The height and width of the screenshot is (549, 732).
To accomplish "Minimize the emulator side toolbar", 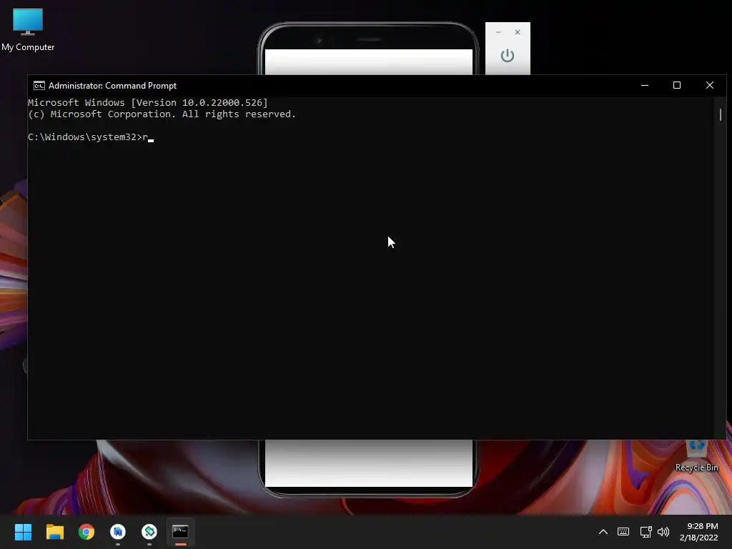I will [x=498, y=32].
